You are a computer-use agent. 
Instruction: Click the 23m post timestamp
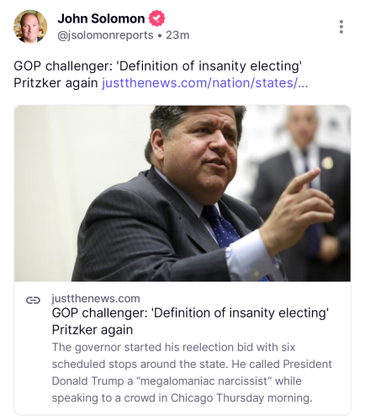(177, 35)
